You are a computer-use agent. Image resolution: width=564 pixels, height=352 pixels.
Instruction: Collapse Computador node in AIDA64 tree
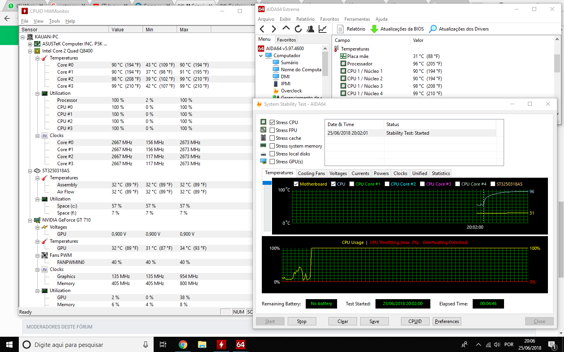[x=261, y=56]
